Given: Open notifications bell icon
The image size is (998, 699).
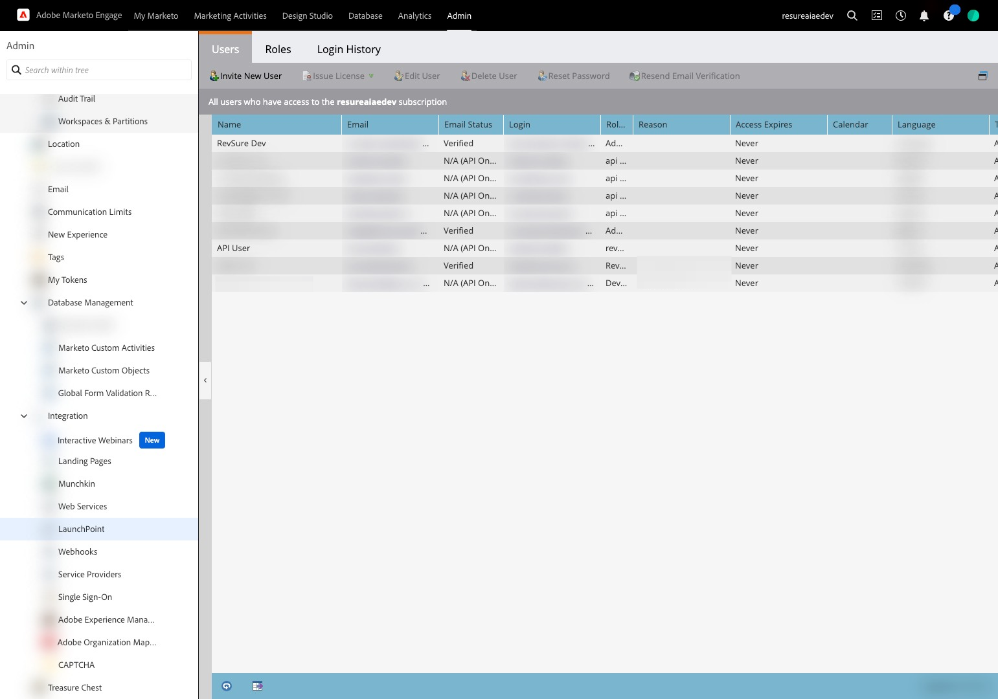Looking at the screenshot, I should [x=924, y=16].
